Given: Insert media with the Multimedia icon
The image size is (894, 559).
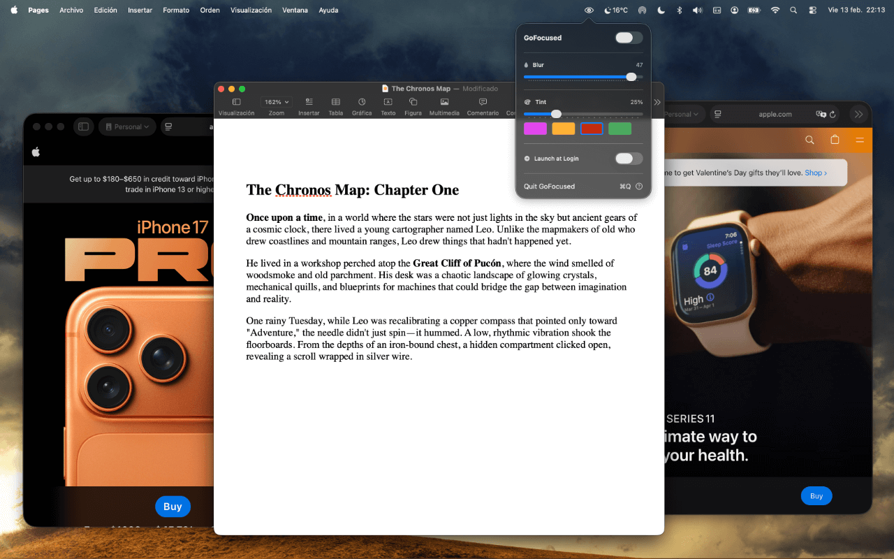Looking at the screenshot, I should [444, 101].
